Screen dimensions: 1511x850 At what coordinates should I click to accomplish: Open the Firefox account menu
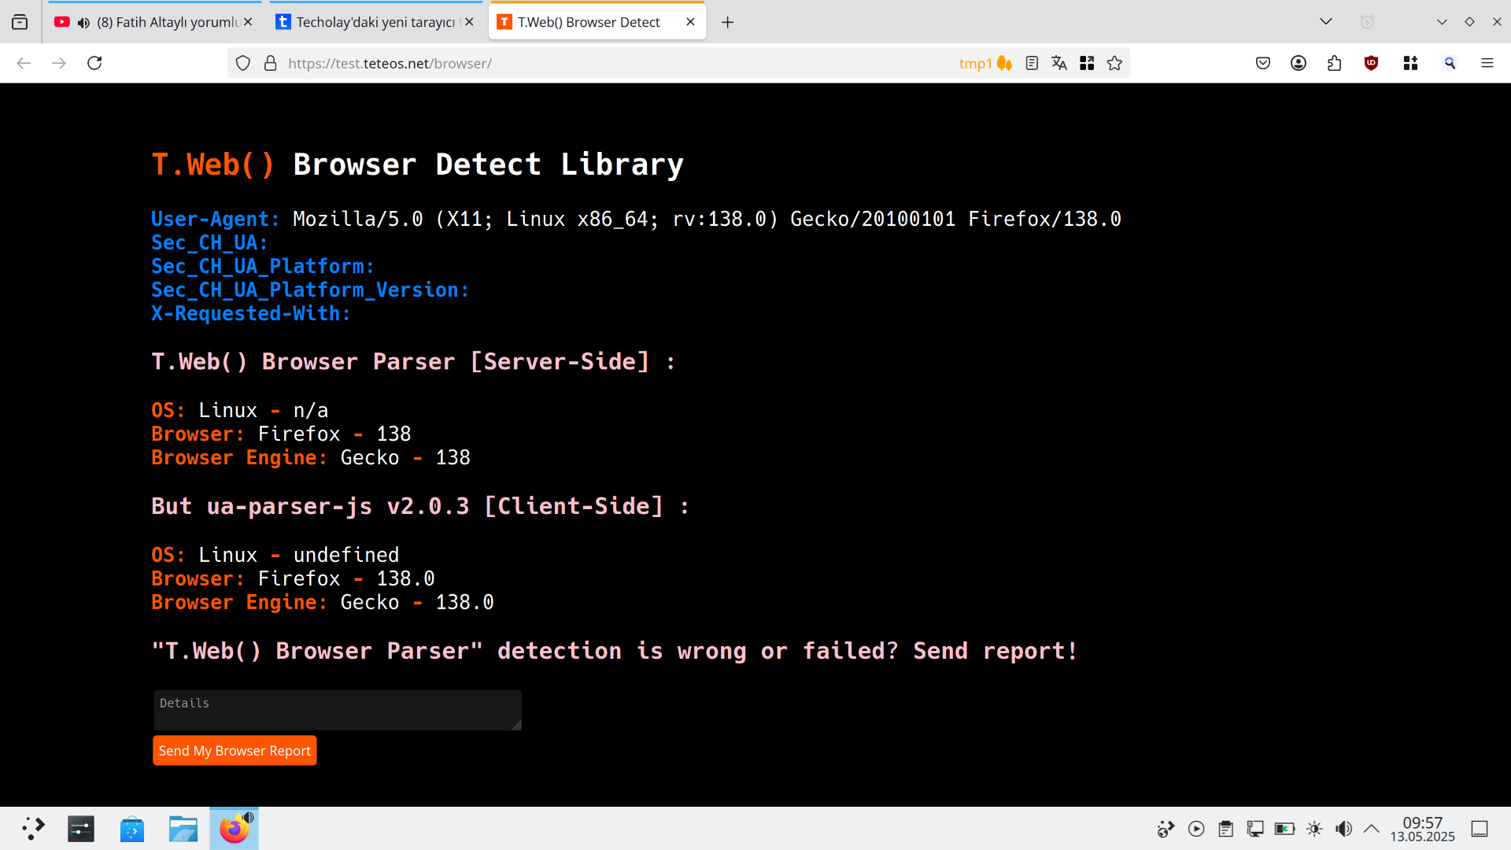pyautogui.click(x=1299, y=63)
